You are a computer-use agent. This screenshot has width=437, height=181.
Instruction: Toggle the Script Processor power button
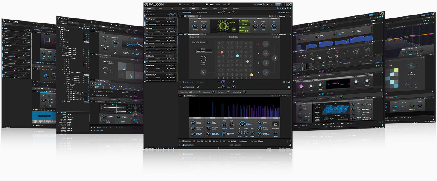click(185, 34)
